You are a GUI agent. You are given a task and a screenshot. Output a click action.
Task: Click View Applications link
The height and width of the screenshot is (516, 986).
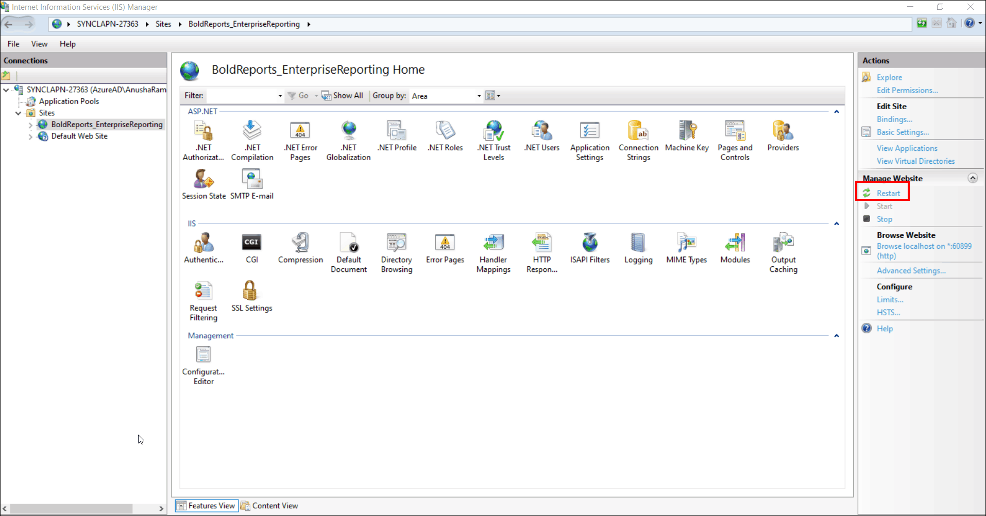(907, 148)
